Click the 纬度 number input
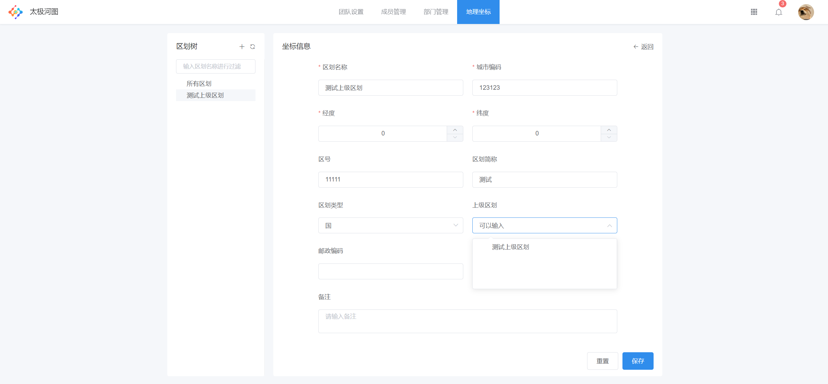828x384 pixels. tap(537, 134)
